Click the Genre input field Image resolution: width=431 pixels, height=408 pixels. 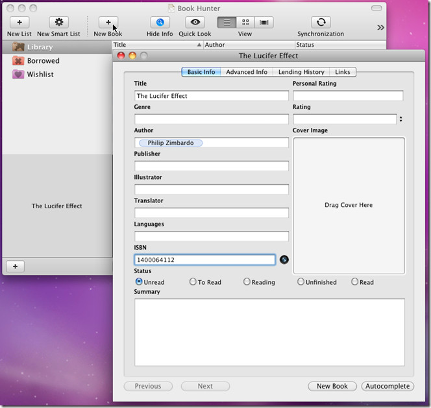[212, 119]
